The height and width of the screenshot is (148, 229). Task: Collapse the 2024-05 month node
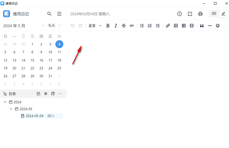tap(11, 109)
